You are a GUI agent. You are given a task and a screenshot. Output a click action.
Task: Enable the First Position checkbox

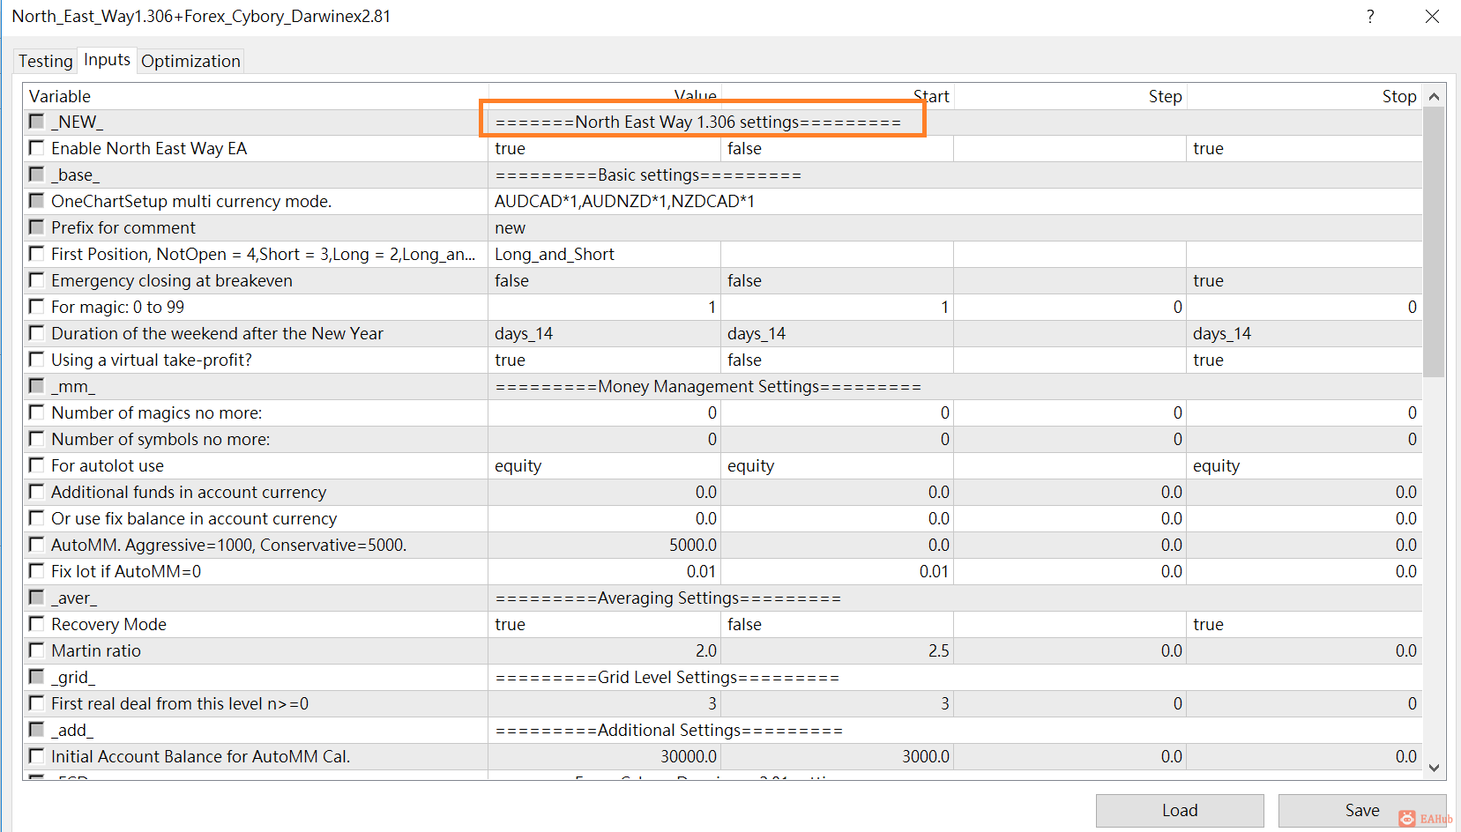click(37, 254)
